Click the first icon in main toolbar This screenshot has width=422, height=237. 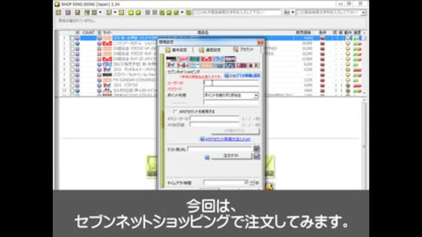coord(58,12)
